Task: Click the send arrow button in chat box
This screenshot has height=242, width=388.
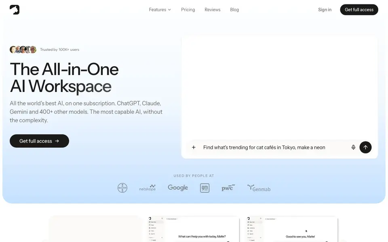Action: [x=365, y=148]
